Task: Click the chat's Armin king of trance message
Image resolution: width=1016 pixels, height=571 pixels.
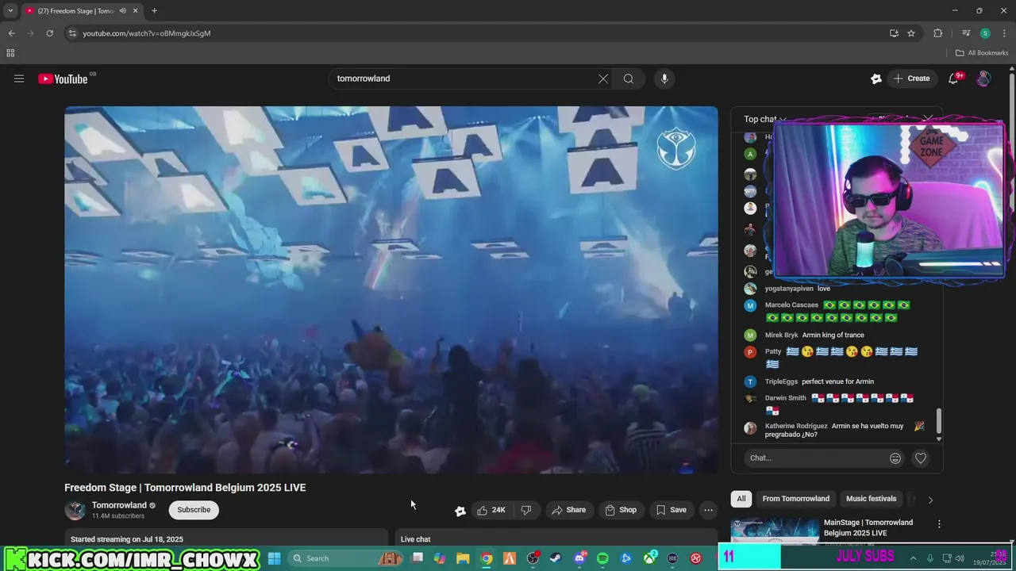Action: (x=833, y=335)
